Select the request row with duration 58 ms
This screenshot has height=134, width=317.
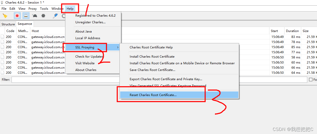point(158,57)
